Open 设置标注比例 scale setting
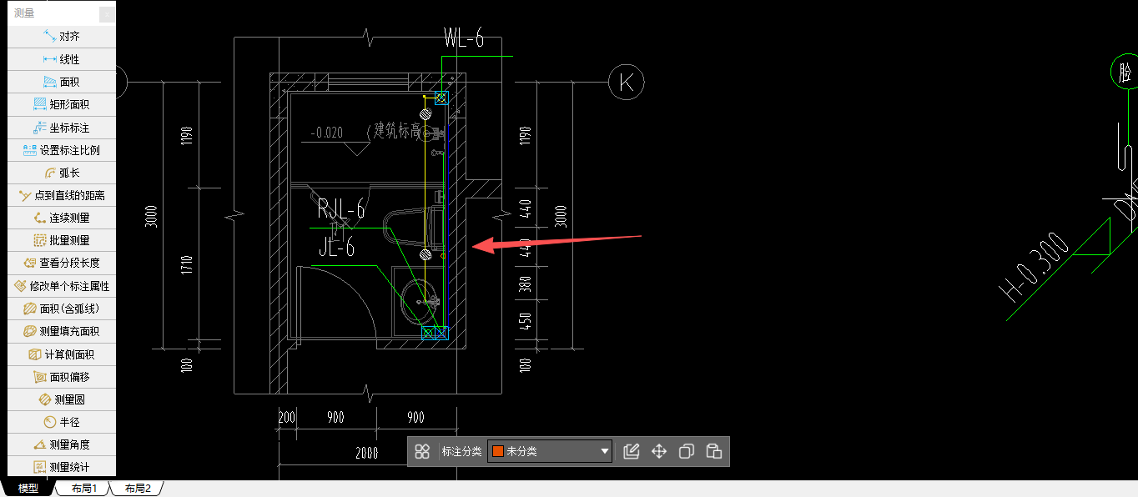This screenshot has height=497, width=1138. (x=61, y=150)
